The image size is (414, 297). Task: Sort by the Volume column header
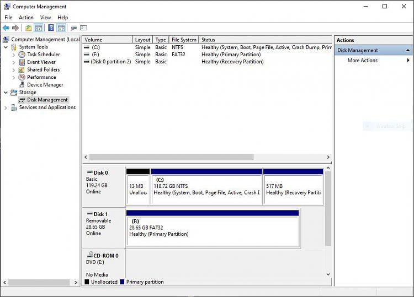click(107, 40)
